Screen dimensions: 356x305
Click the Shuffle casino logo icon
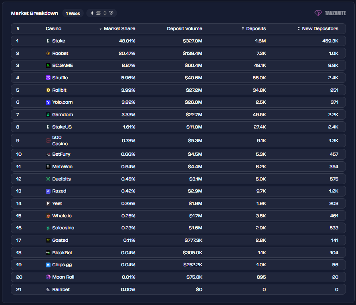tap(48, 78)
